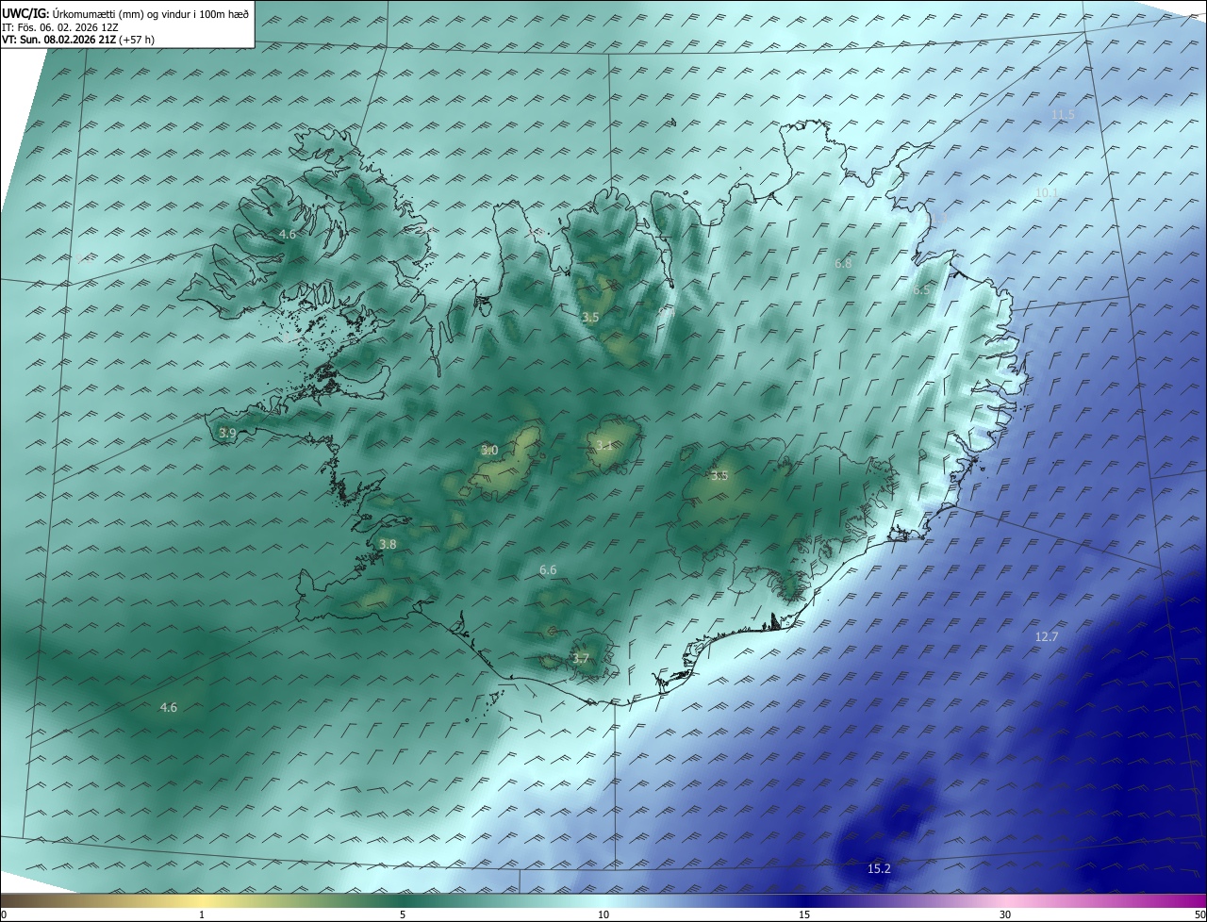Click the 6.6 value label
1207x922 pixels.
pyautogui.click(x=548, y=569)
